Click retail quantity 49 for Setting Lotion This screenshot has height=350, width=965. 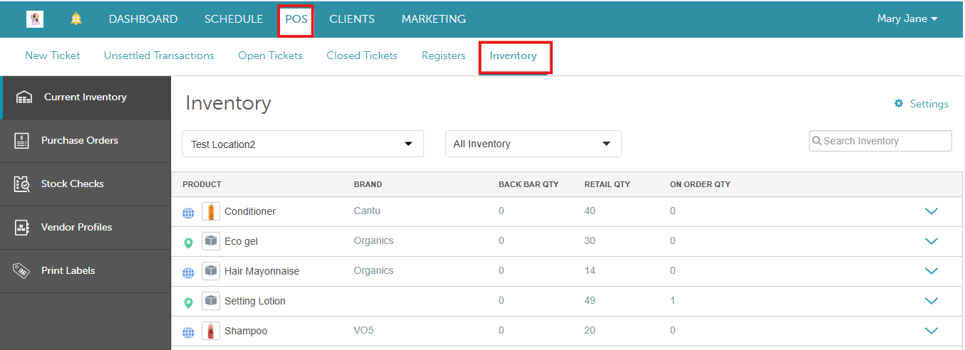[x=589, y=300]
